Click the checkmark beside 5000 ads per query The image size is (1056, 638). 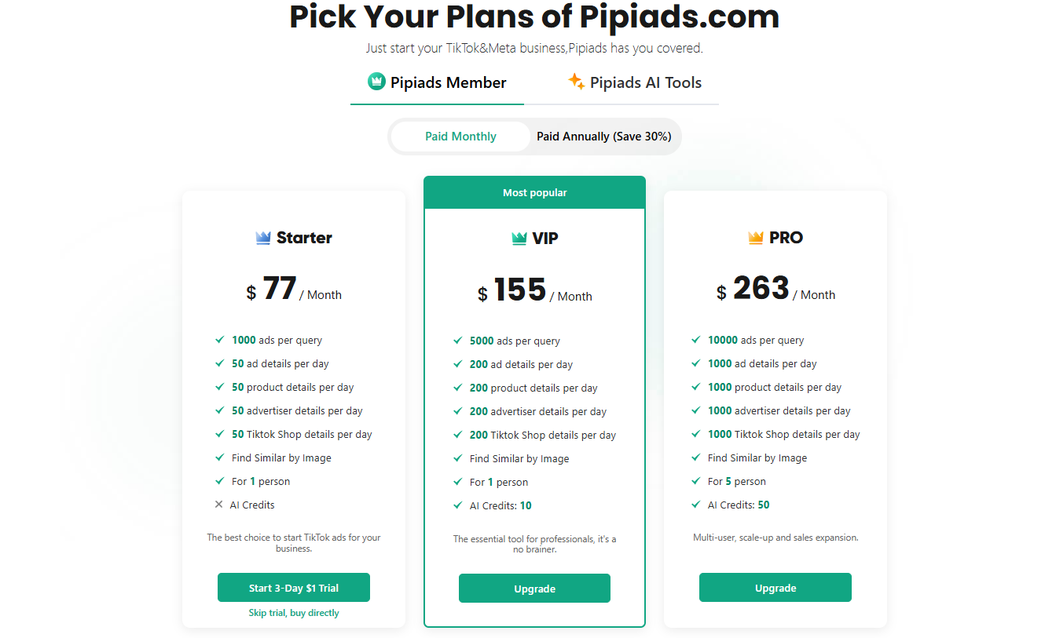point(458,341)
